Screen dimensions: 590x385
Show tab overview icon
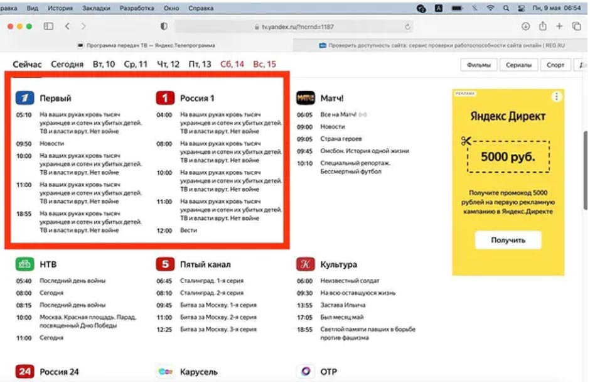[576, 26]
